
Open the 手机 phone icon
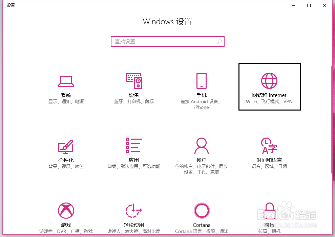coord(202,81)
